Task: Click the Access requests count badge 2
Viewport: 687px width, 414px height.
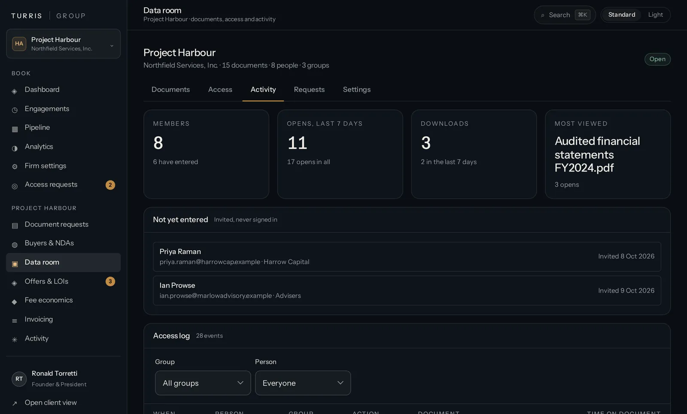Action: click(110, 185)
